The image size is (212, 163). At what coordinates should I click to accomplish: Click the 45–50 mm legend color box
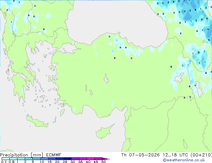pyautogui.click(x=98, y=159)
